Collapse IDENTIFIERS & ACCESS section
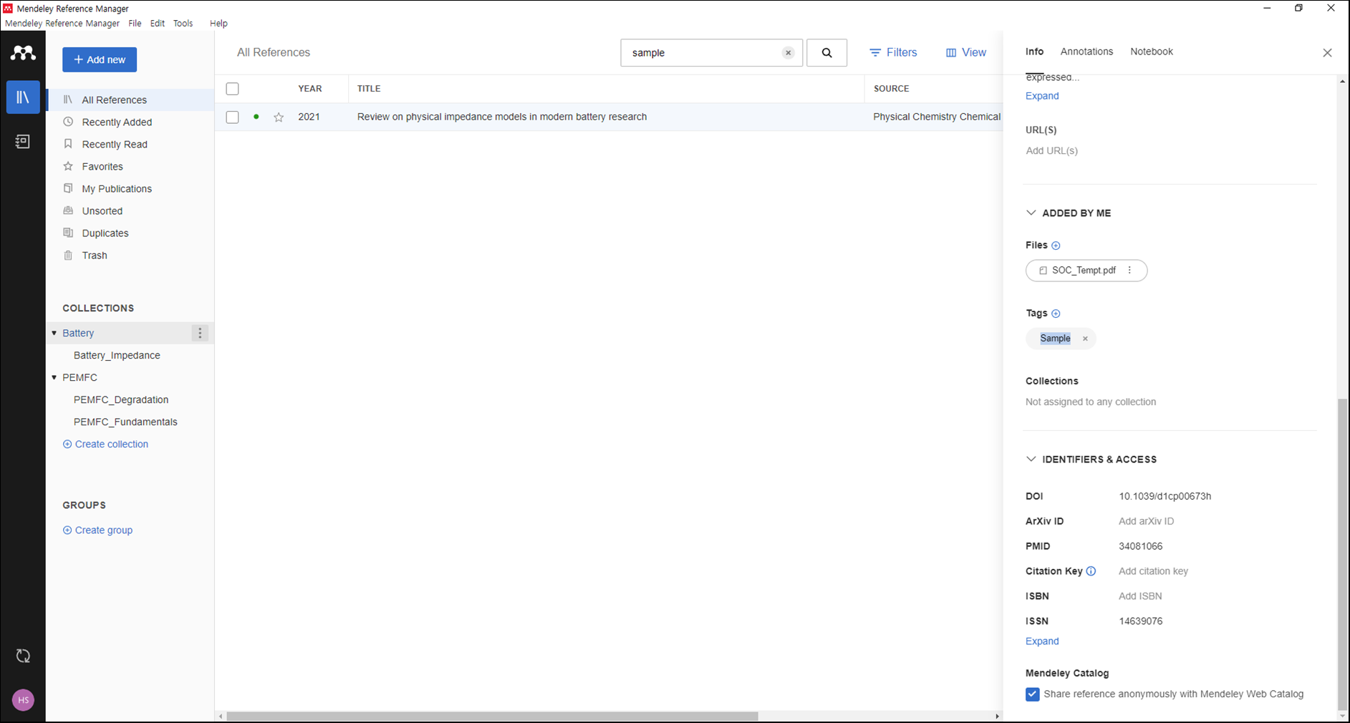This screenshot has height=723, width=1350. [x=1031, y=460]
